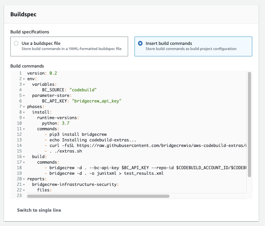This screenshot has height=226, width=265.
Task: Collapse the 'parameter-store' block on line 5
Action: coord(24,96)
